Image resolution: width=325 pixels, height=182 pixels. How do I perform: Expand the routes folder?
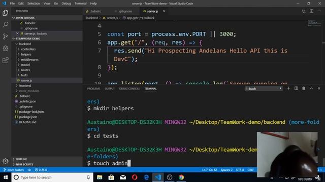coord(25,70)
